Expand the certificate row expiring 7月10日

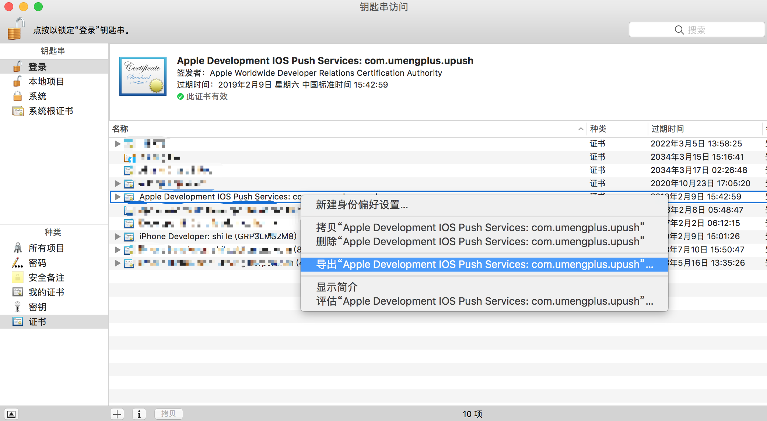[118, 250]
